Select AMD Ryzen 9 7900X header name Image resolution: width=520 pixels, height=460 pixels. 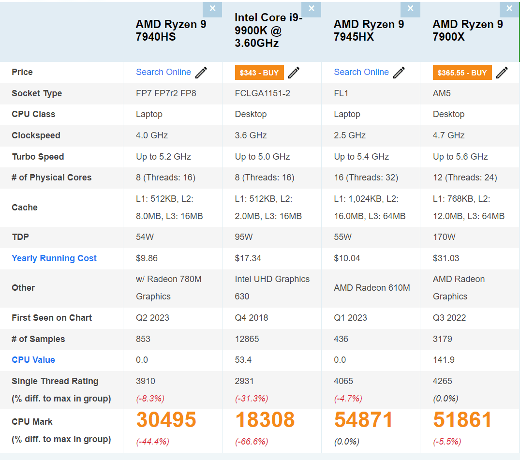468,30
